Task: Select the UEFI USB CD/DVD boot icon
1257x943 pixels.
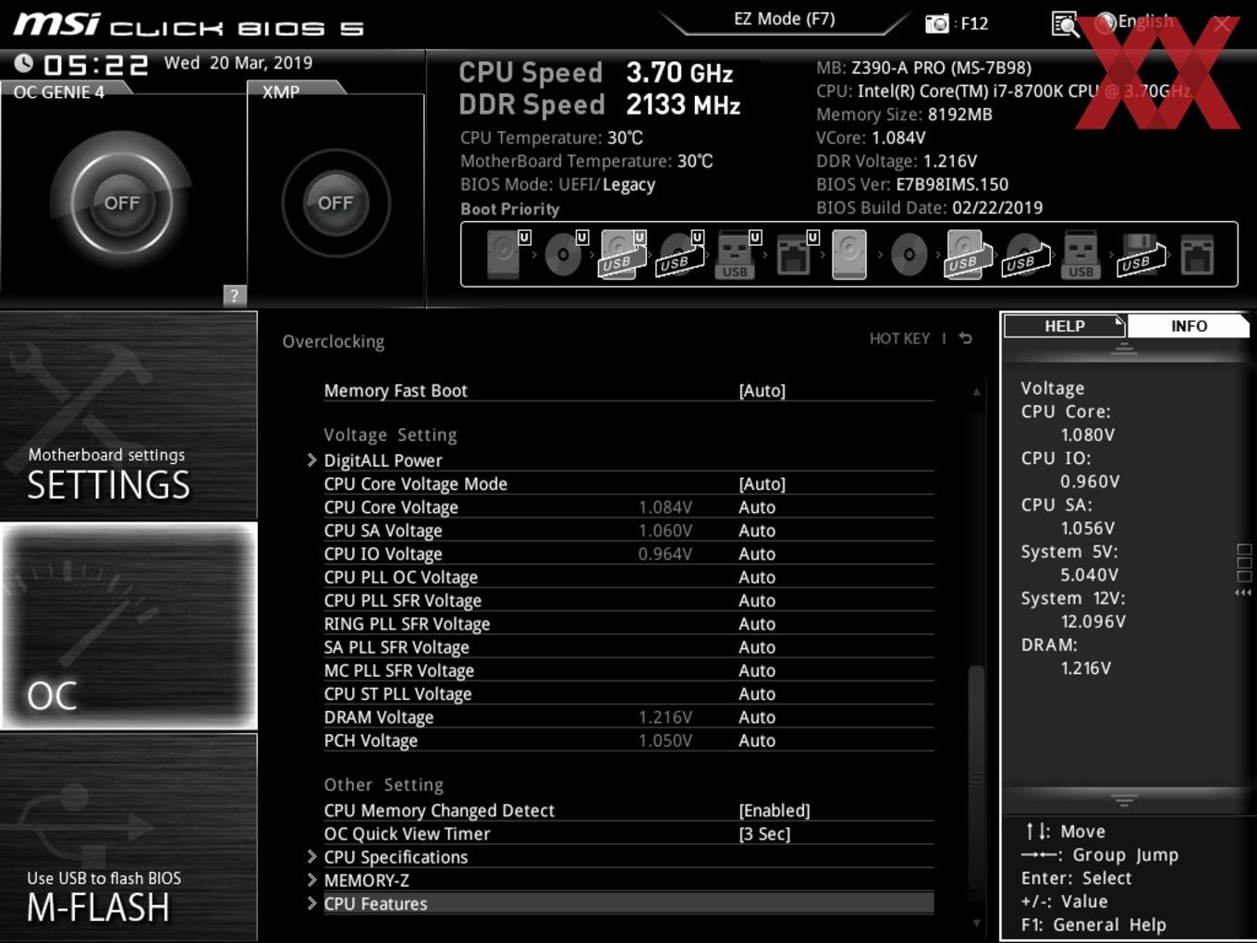Action: point(680,254)
